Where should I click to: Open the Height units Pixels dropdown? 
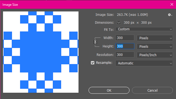(x=155, y=46)
